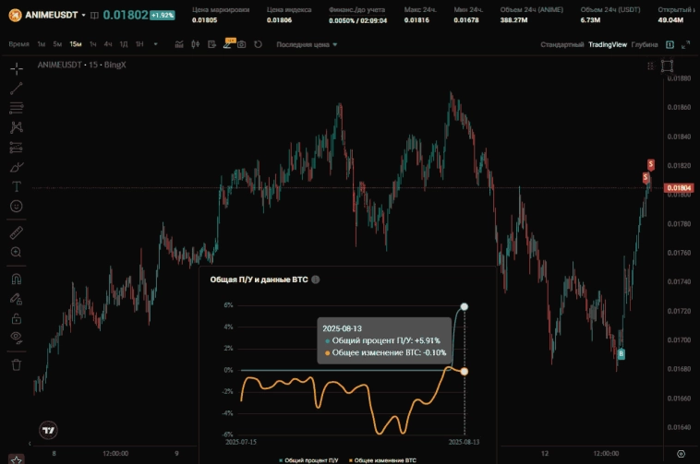Viewport: 700px width, 464px height.
Task: Click the zoom in magnifier tool
Action: [x=17, y=252]
